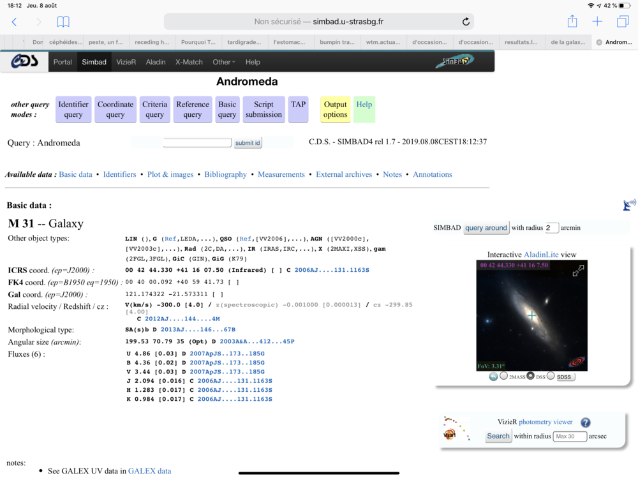Select the 2MASS survey radio button
The width and height of the screenshot is (638, 478).
pos(504,376)
